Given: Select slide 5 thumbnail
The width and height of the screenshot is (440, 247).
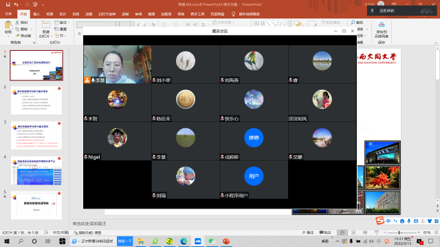Looking at the screenshot, I should click(x=36, y=205).
